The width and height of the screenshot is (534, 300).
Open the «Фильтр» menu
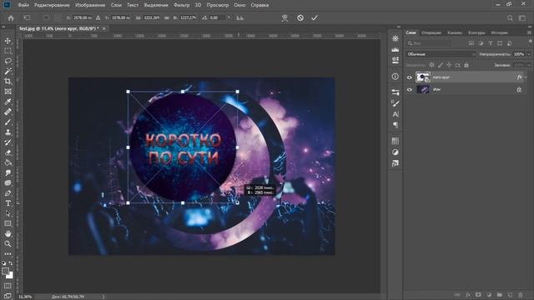[x=182, y=5]
